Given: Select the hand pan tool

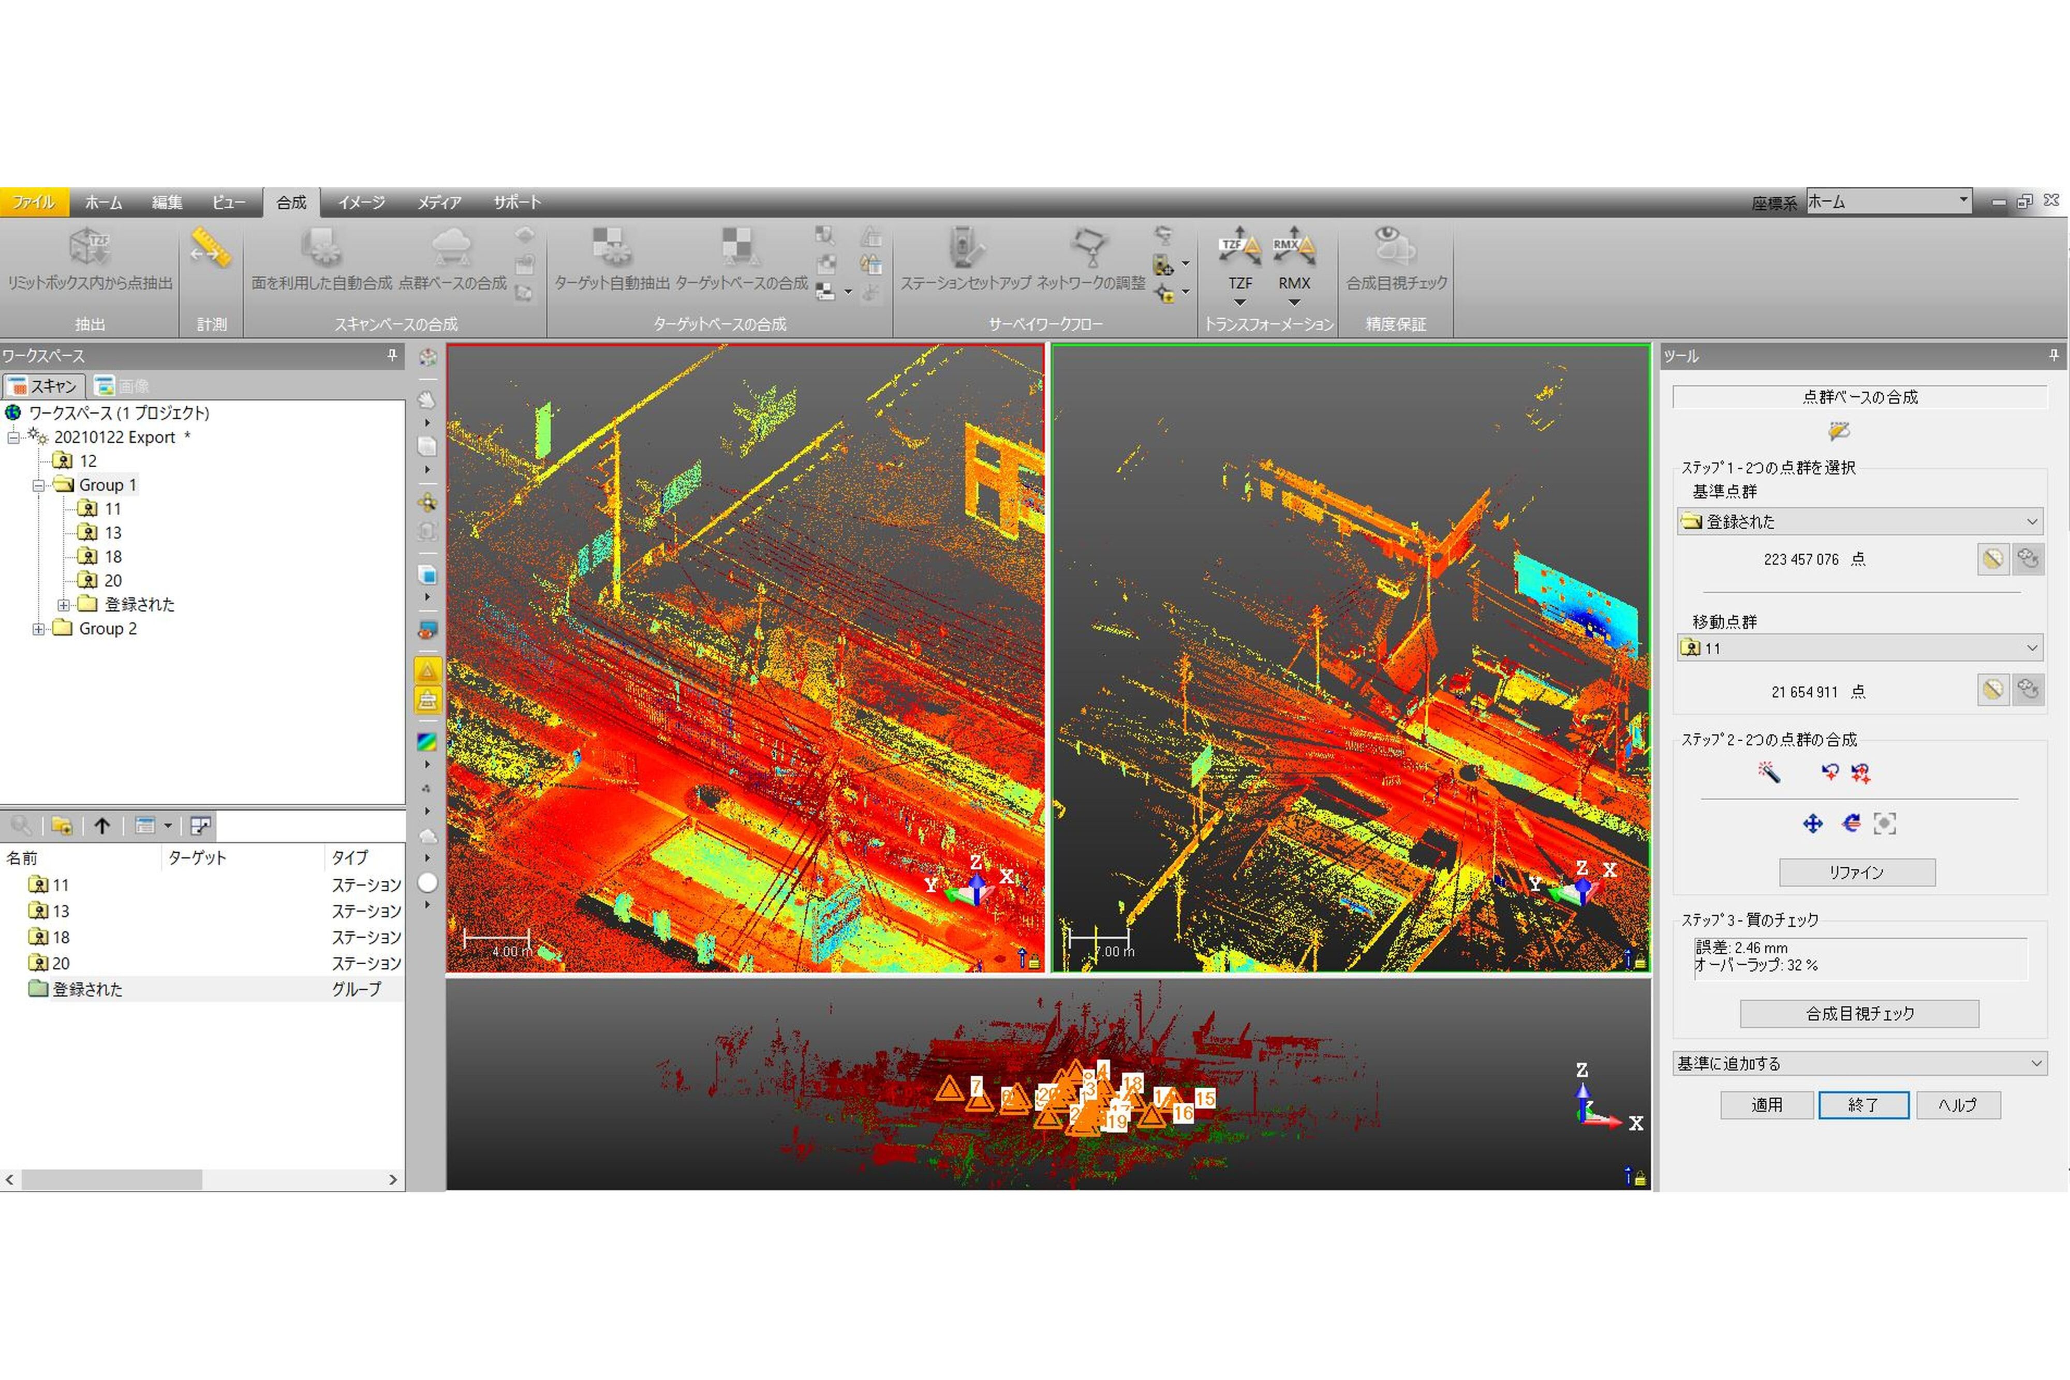Looking at the screenshot, I should 427,400.
